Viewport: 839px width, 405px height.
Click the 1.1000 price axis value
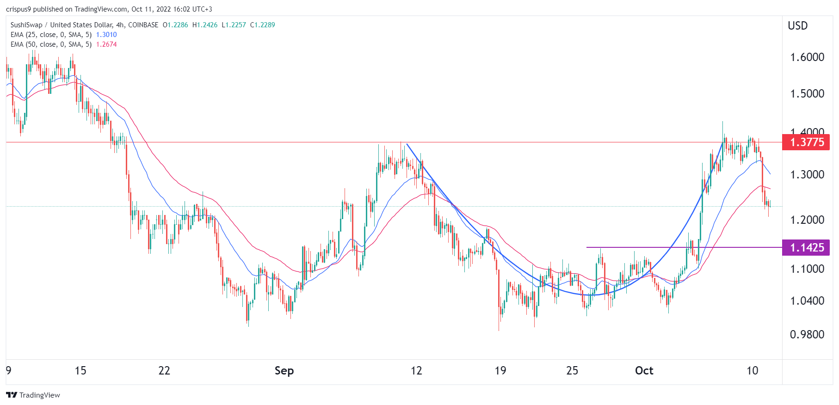click(807, 269)
